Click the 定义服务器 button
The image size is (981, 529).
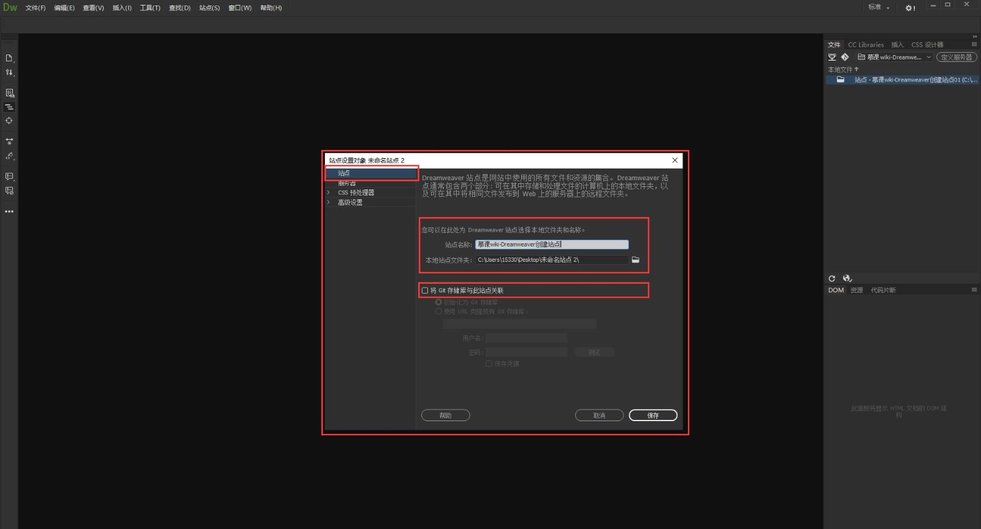[x=956, y=57]
